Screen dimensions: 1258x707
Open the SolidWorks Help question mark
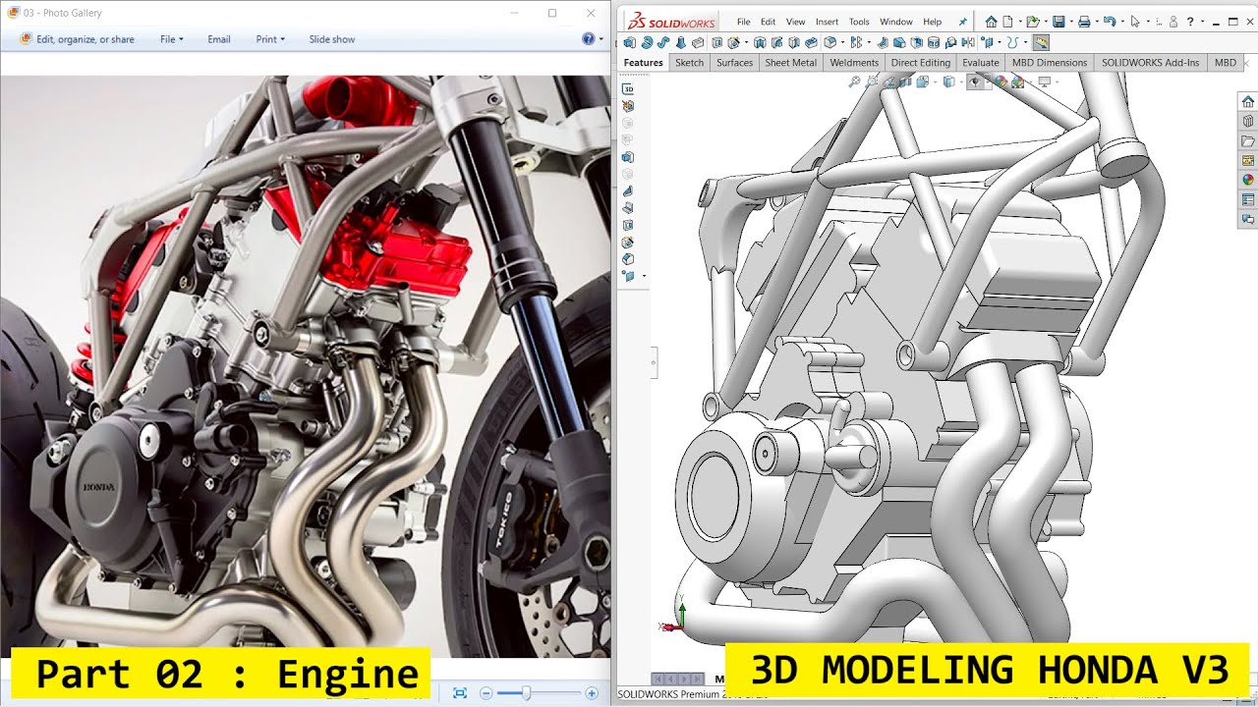tap(1190, 22)
